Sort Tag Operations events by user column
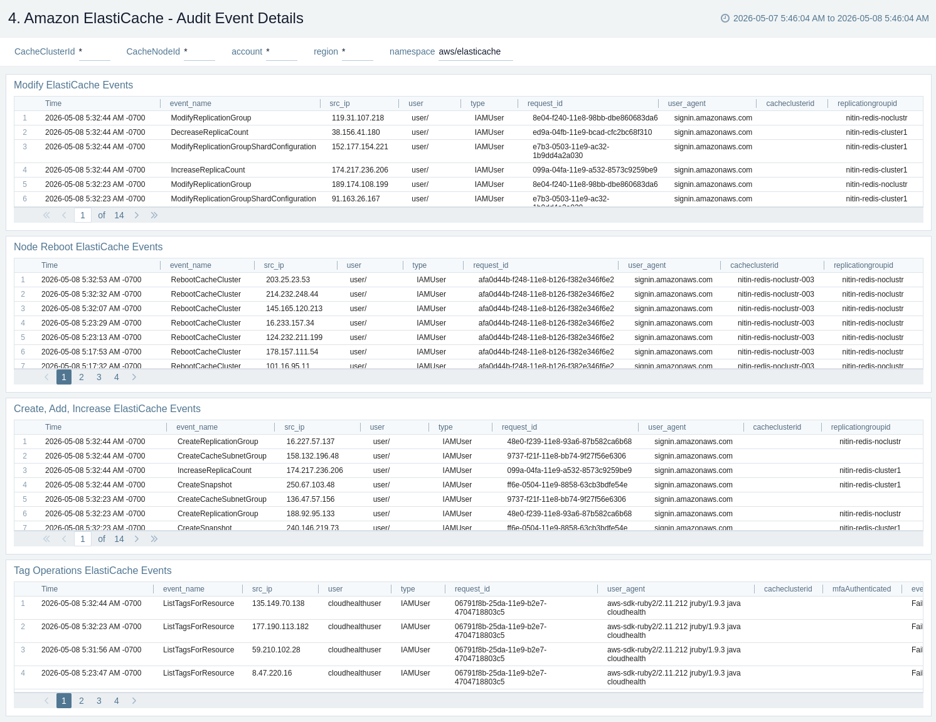The width and height of the screenshot is (936, 722). point(335,589)
